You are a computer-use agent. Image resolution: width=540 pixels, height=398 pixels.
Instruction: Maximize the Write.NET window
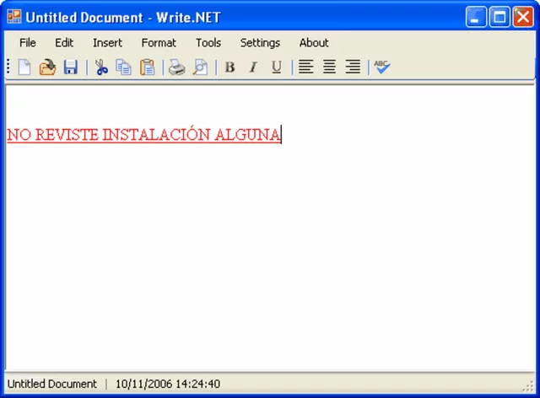pyautogui.click(x=499, y=17)
